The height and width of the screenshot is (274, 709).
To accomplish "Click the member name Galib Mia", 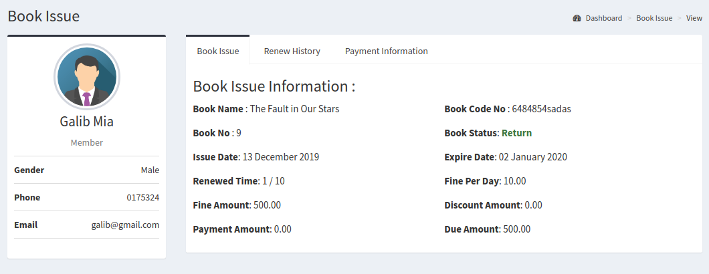I will click(87, 122).
